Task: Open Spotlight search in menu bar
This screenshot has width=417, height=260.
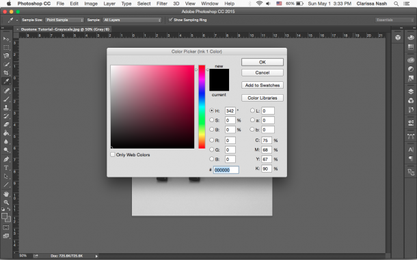Action: point(396,3)
